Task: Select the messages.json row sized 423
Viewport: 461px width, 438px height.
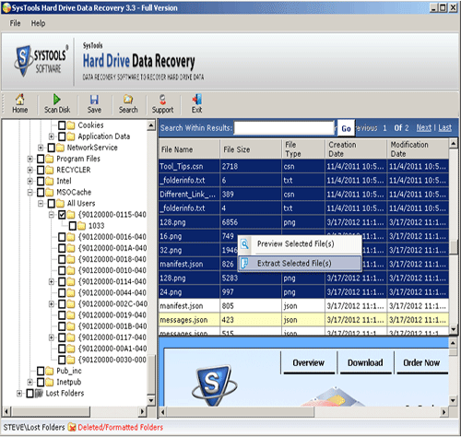Action: click(303, 320)
